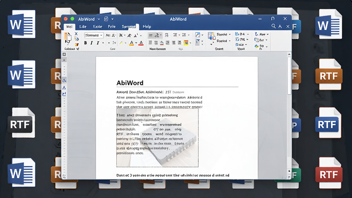Open the Spnmad ribbon tab
352x198 pixels.
[x=129, y=26]
